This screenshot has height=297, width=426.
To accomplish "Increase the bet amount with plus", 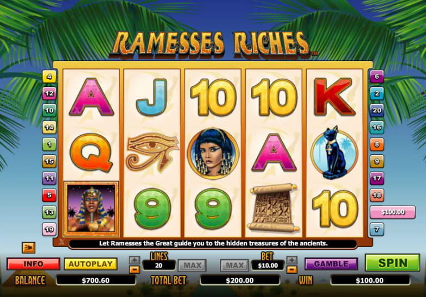I will pyautogui.click(x=292, y=260).
